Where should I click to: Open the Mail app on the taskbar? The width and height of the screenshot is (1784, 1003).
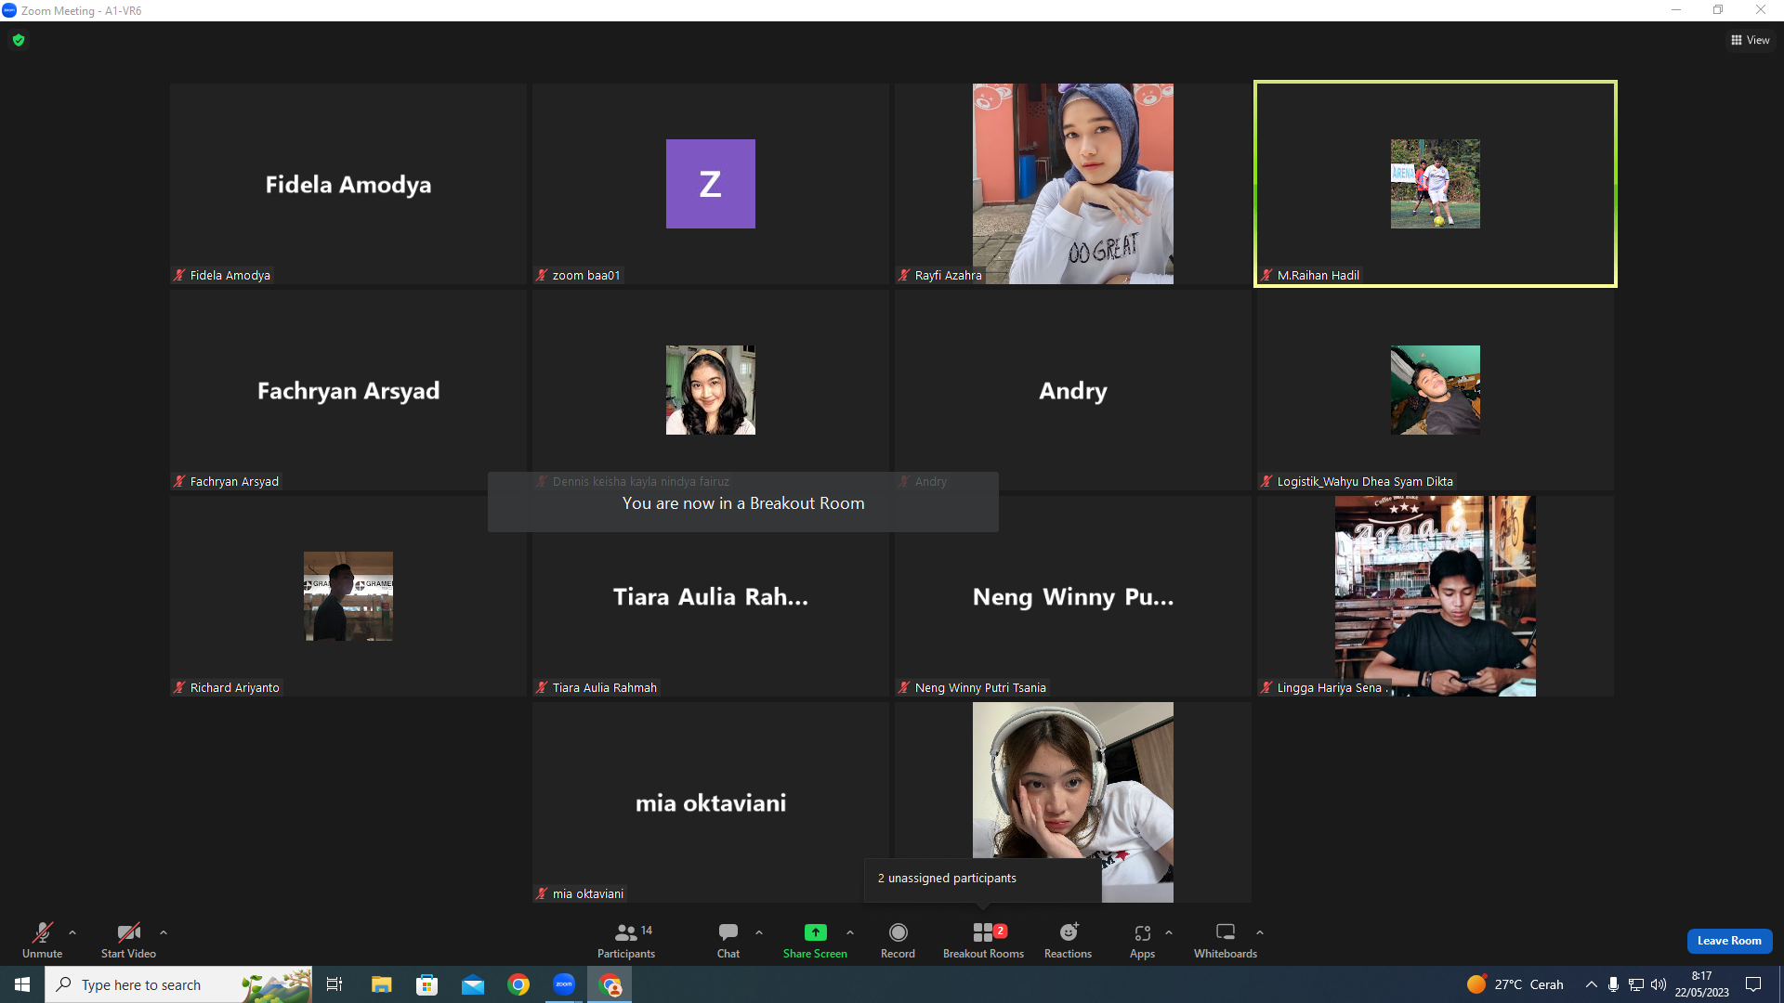click(x=473, y=984)
